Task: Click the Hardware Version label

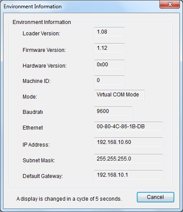Action: [x=44, y=66]
